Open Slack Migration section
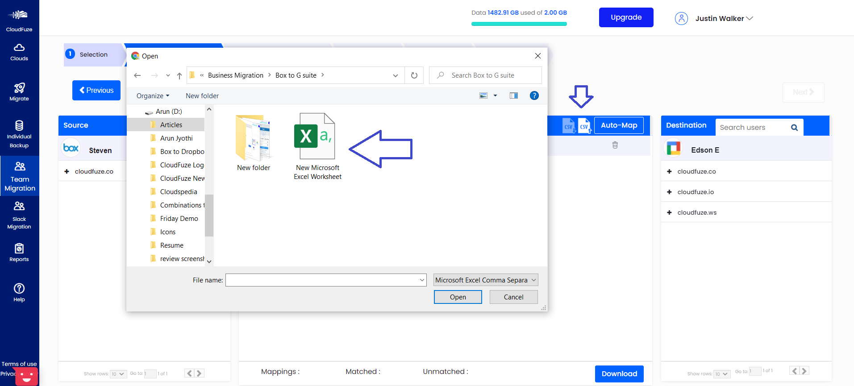 (x=19, y=215)
